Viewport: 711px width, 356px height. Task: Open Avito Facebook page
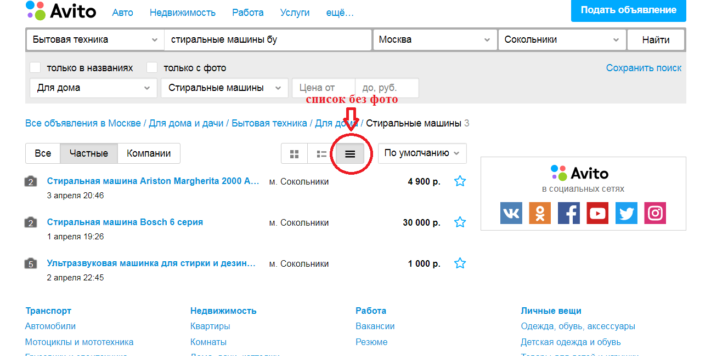(x=569, y=213)
